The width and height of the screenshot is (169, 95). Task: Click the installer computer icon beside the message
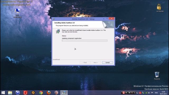[58, 31]
